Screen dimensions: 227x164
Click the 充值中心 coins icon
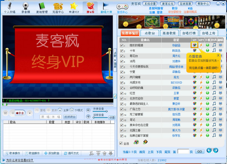click(58, 8)
